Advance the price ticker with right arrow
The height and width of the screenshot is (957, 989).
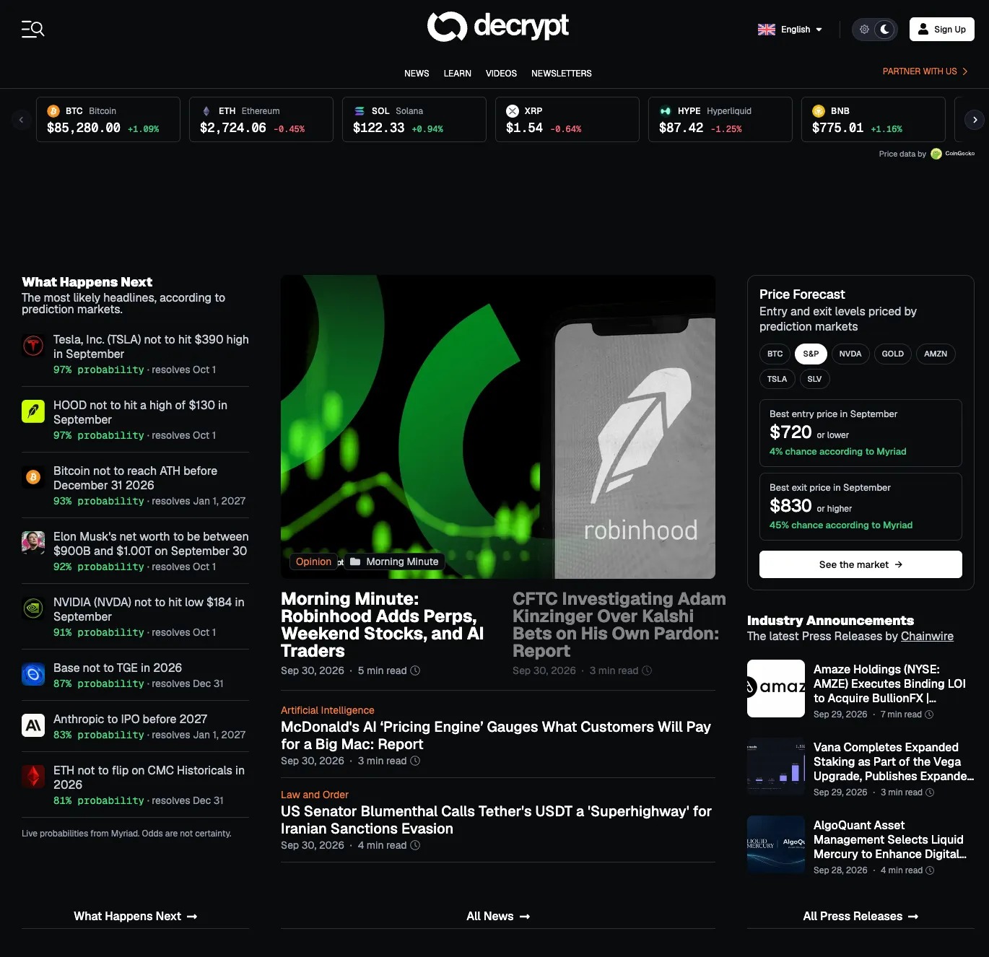975,120
